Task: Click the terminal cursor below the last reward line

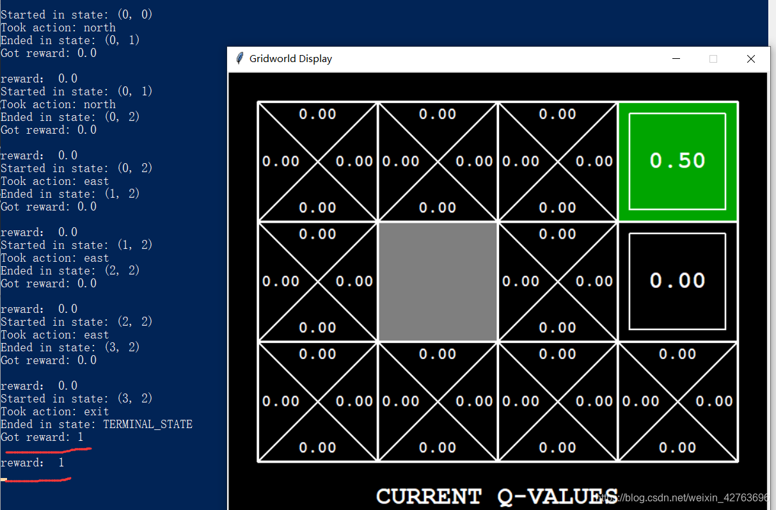Action: coord(4,479)
